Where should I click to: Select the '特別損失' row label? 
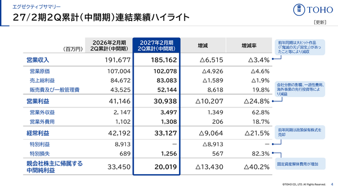tap(40, 154)
